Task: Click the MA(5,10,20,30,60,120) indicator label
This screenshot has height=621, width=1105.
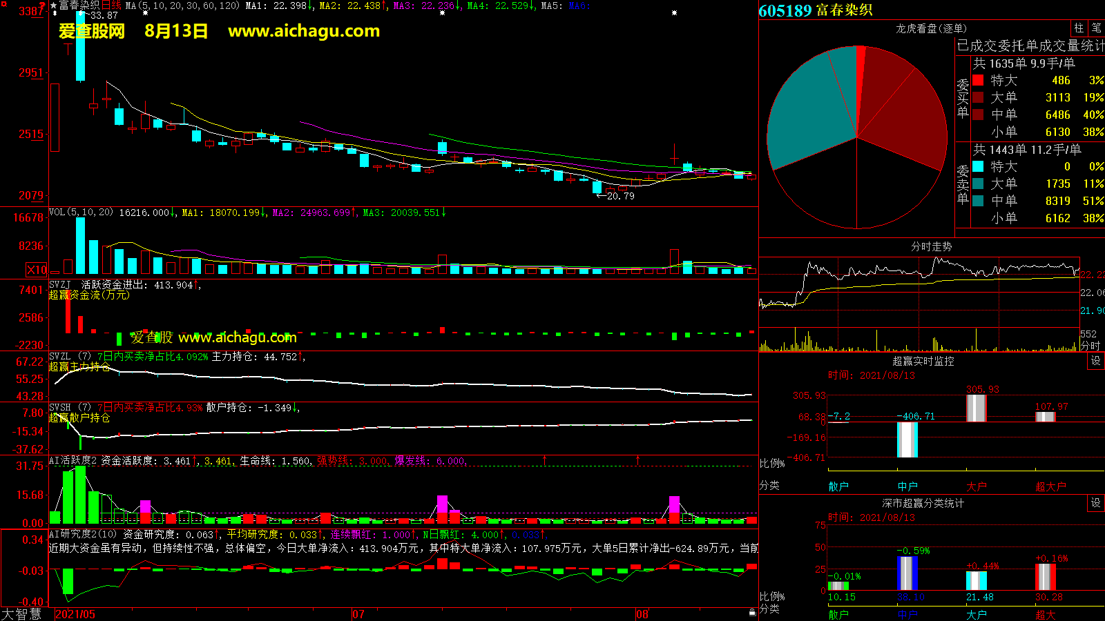Action: pyautogui.click(x=182, y=6)
